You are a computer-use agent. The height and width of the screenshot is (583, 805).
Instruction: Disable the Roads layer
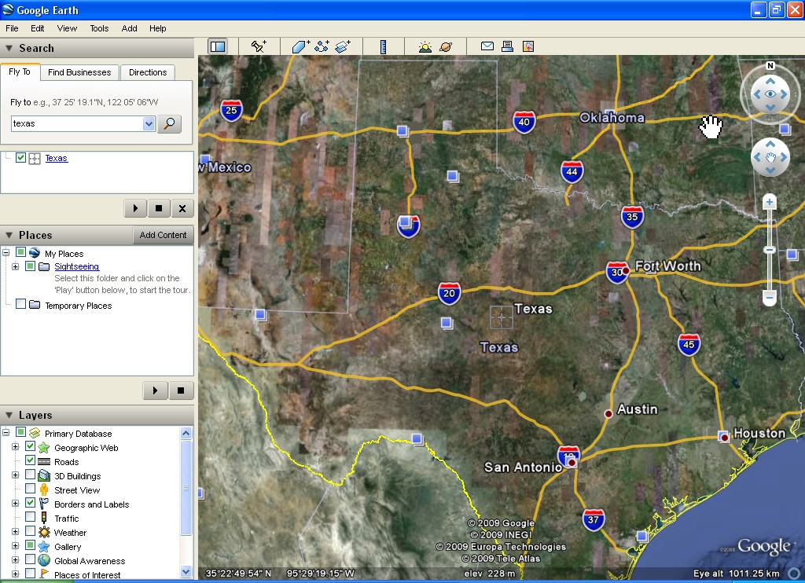coord(31,460)
